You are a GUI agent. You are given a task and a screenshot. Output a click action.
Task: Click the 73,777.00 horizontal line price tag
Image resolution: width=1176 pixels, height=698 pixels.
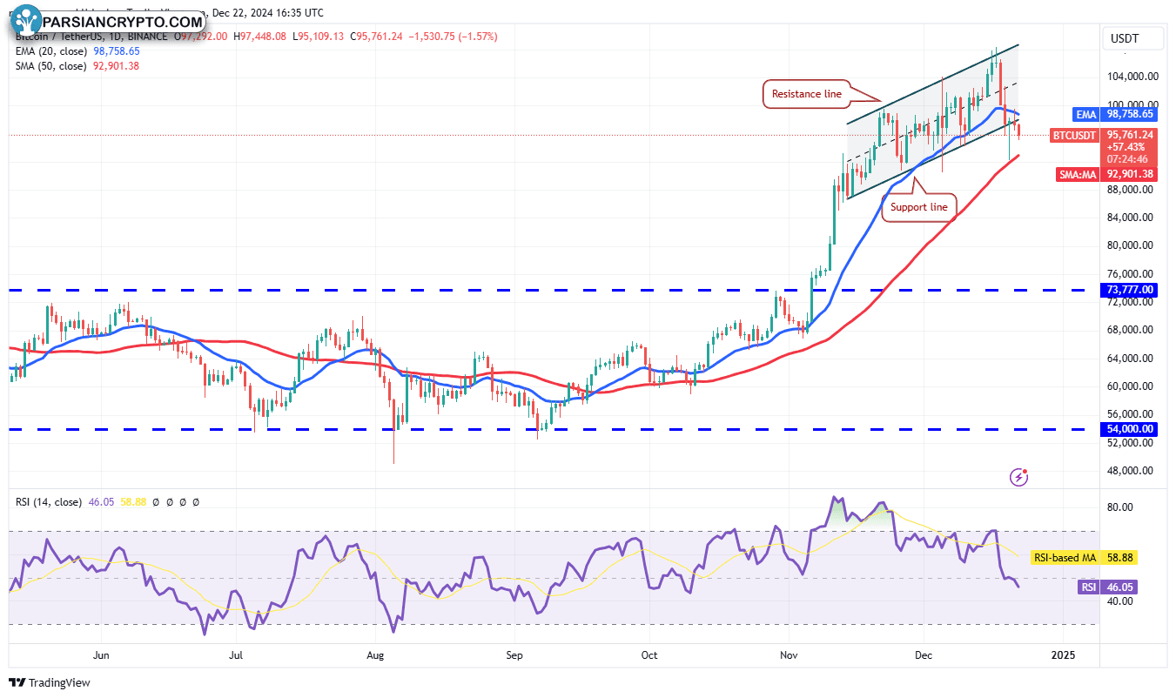click(x=1130, y=290)
